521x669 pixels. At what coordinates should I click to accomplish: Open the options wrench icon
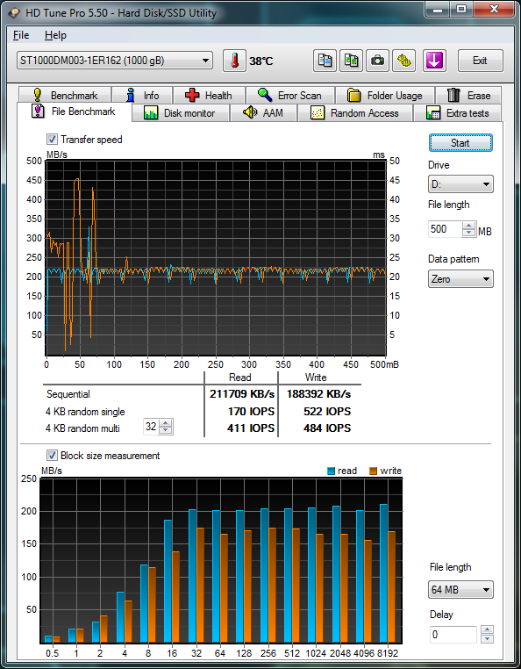(403, 61)
